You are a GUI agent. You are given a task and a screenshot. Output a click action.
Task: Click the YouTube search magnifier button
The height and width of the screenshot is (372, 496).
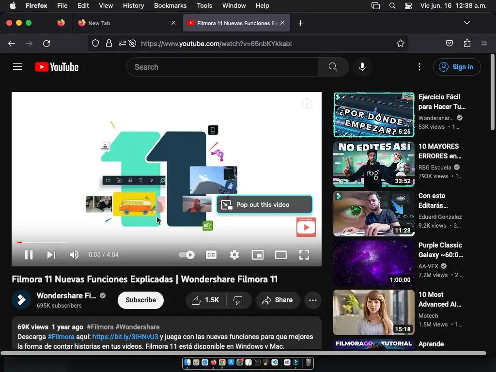tap(333, 67)
